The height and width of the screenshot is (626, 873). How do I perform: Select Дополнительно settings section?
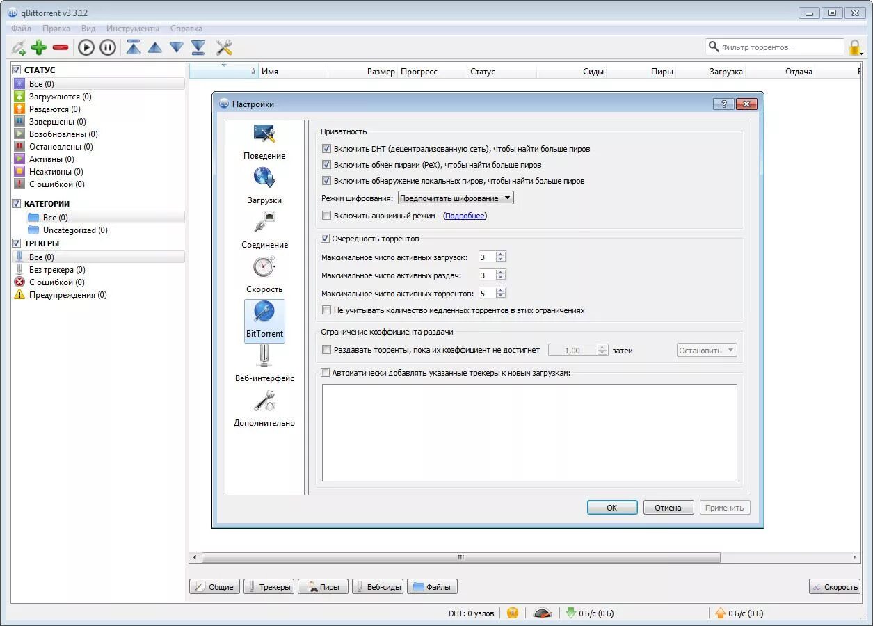264,409
